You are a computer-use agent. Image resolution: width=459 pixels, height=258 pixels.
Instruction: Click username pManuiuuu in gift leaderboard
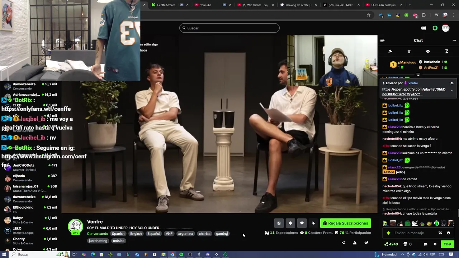(407, 62)
